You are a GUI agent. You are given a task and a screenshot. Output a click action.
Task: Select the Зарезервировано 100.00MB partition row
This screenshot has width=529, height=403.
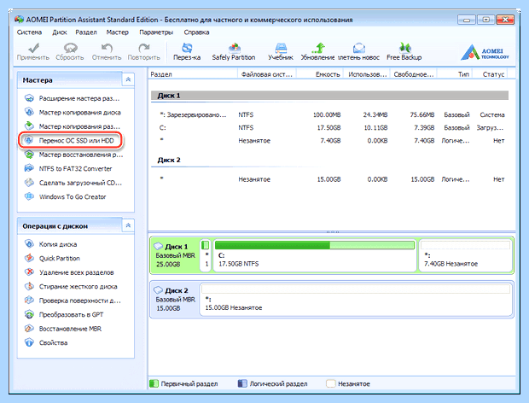tap(329, 114)
